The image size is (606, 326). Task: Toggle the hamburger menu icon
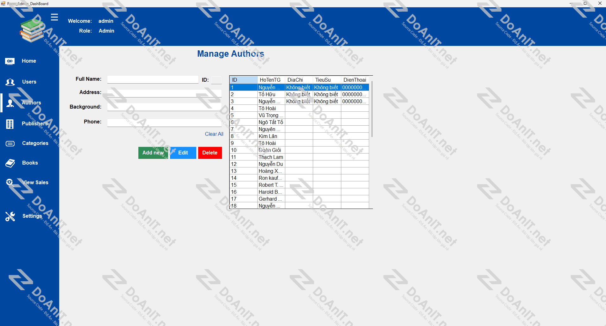54,17
